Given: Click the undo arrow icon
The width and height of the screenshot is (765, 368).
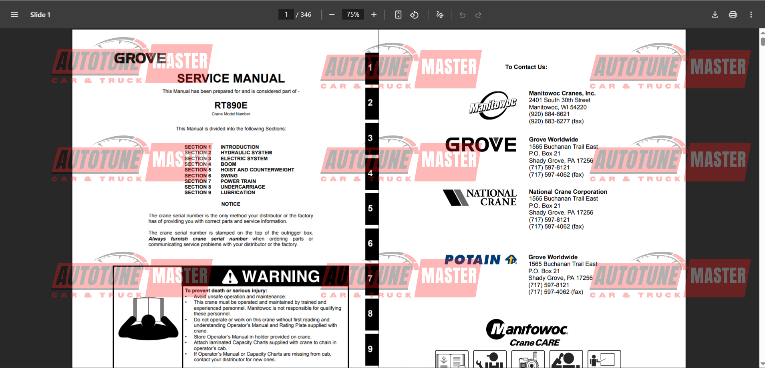Looking at the screenshot, I should tap(463, 15).
